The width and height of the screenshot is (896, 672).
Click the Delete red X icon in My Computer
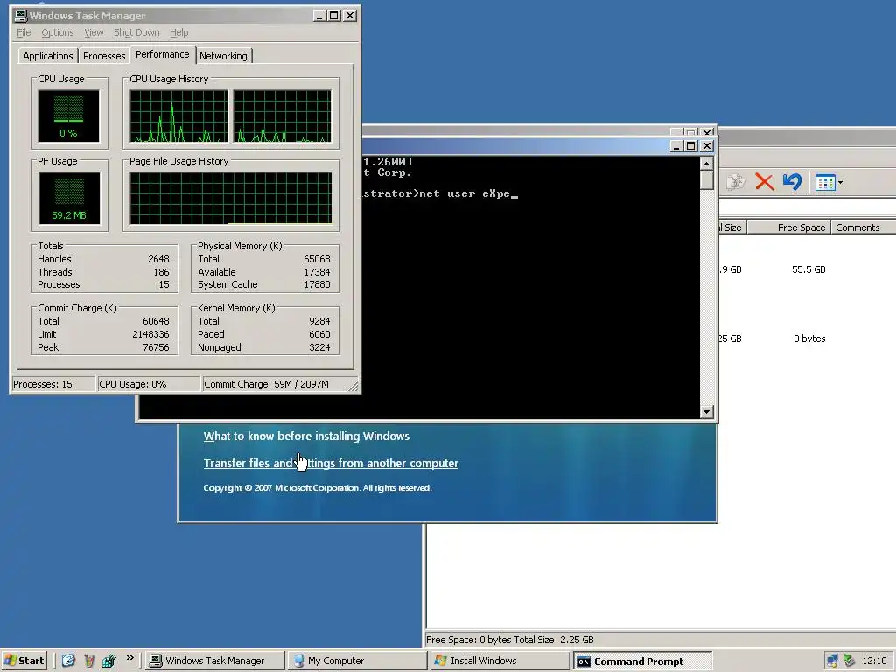[x=764, y=182]
